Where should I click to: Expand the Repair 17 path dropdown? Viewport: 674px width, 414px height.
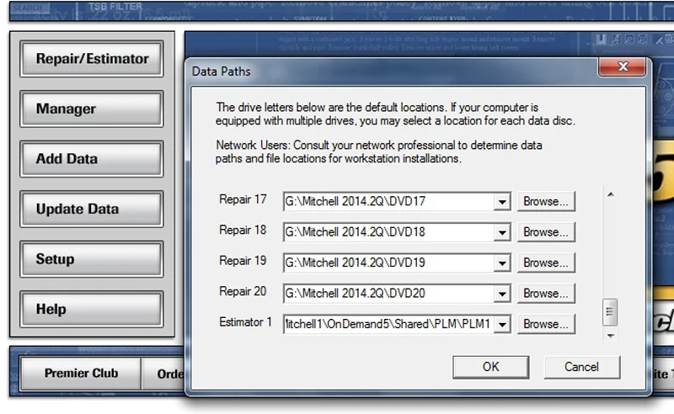501,201
